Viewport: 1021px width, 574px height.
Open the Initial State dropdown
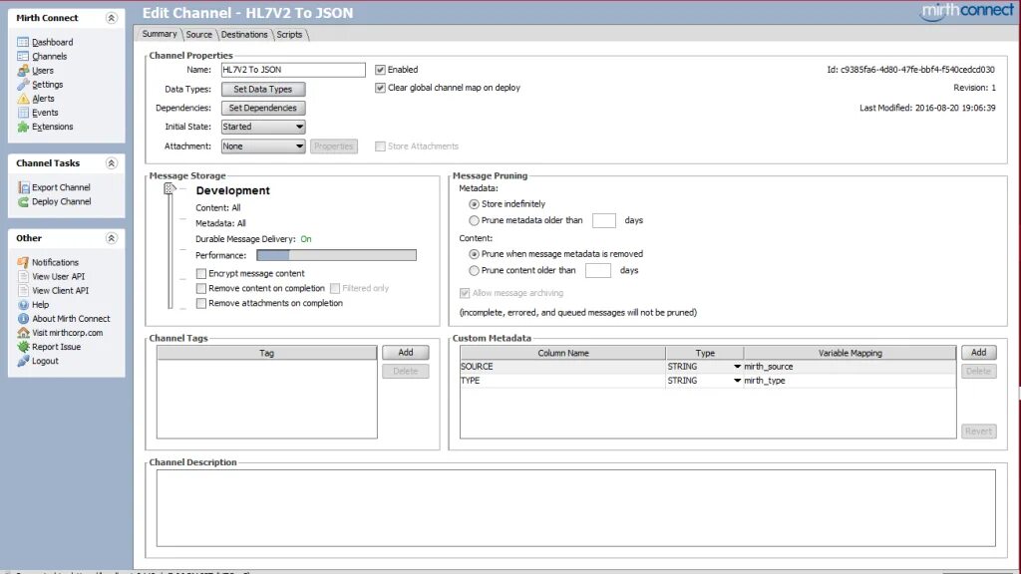click(263, 127)
